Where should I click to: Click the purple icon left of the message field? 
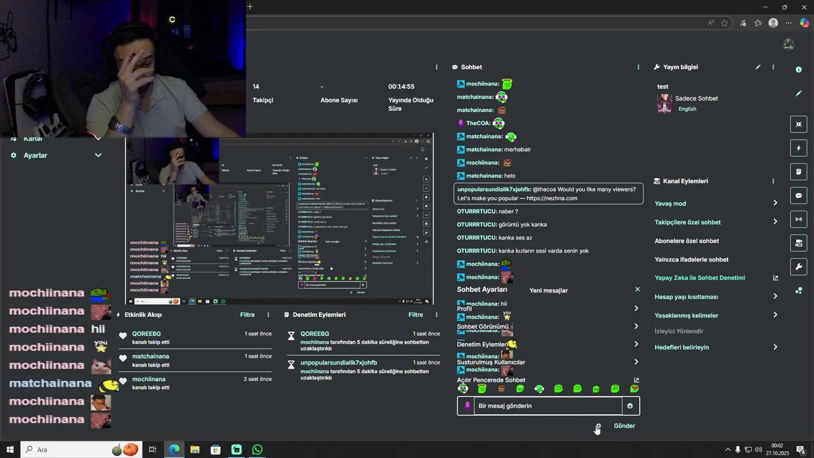468,406
